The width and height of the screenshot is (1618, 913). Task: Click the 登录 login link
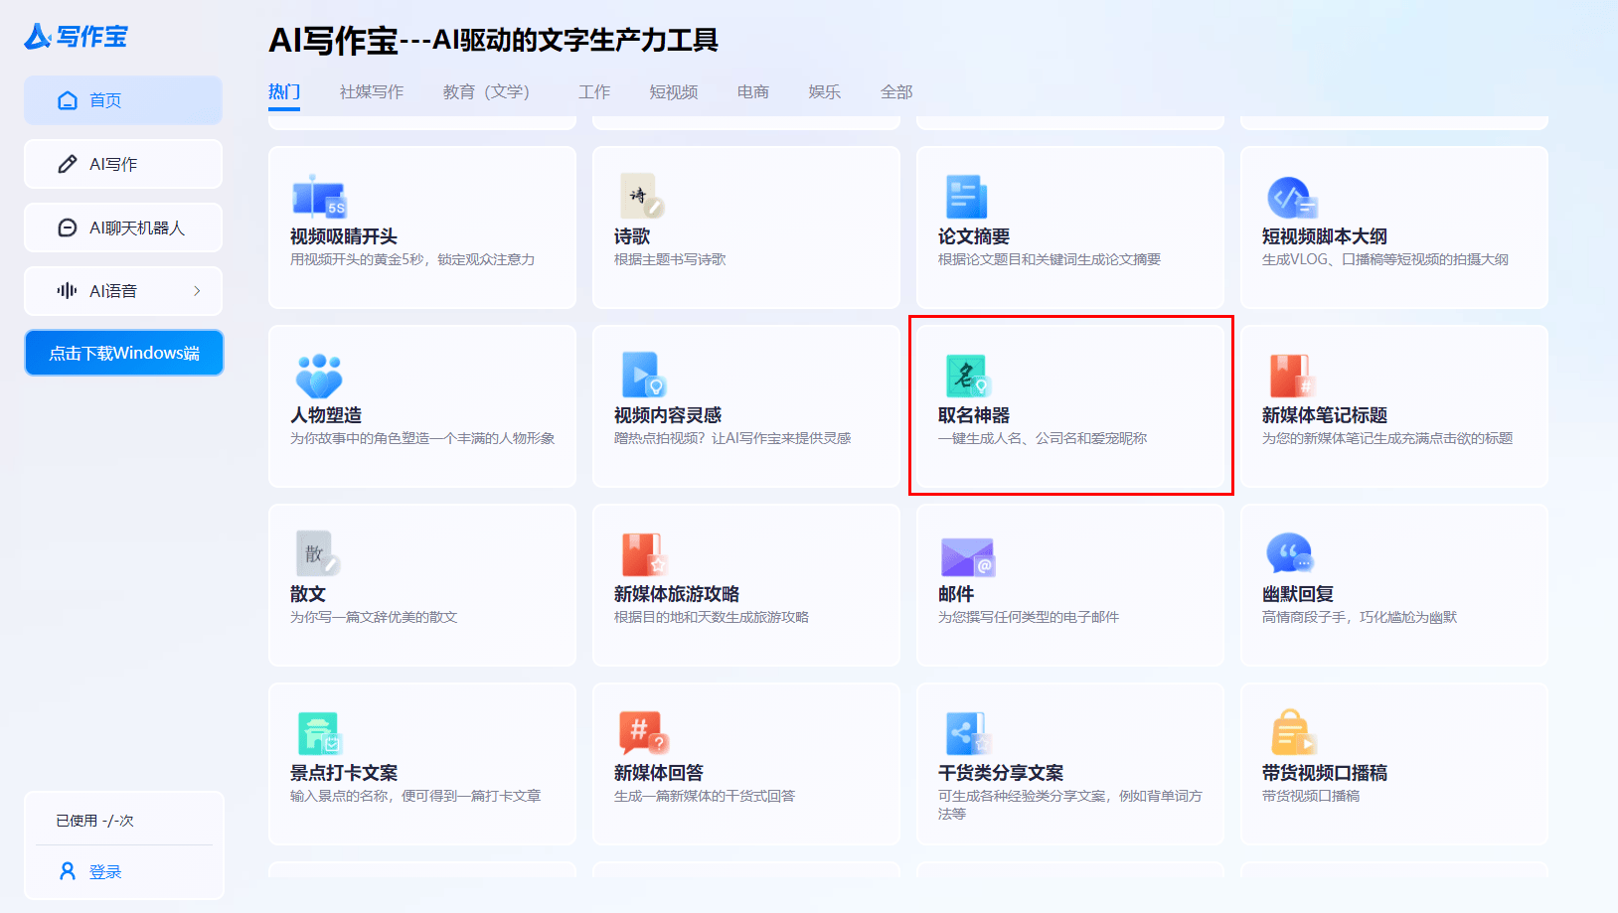(x=104, y=871)
